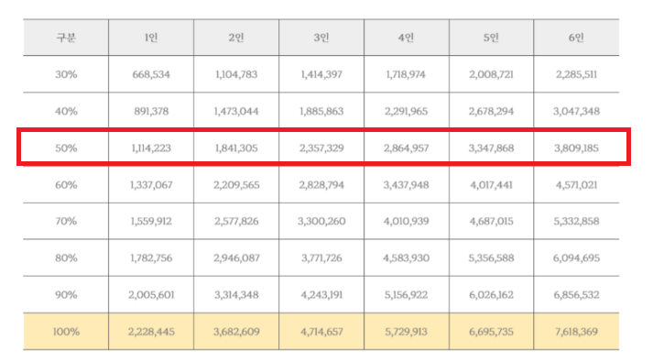Click the value 3,809,185
The width and height of the screenshot is (664, 362).
point(576,148)
